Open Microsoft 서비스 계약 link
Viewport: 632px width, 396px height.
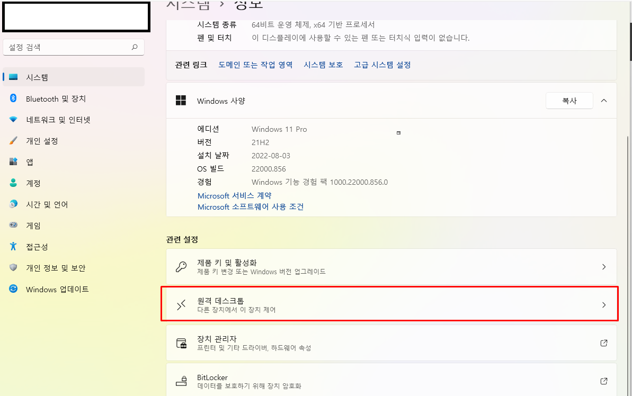[234, 195]
